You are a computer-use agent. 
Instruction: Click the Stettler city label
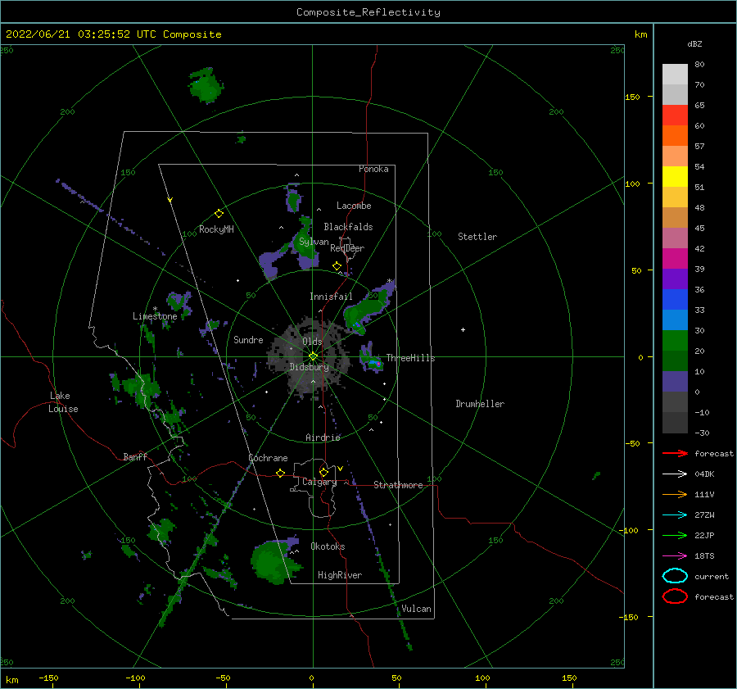click(x=477, y=237)
